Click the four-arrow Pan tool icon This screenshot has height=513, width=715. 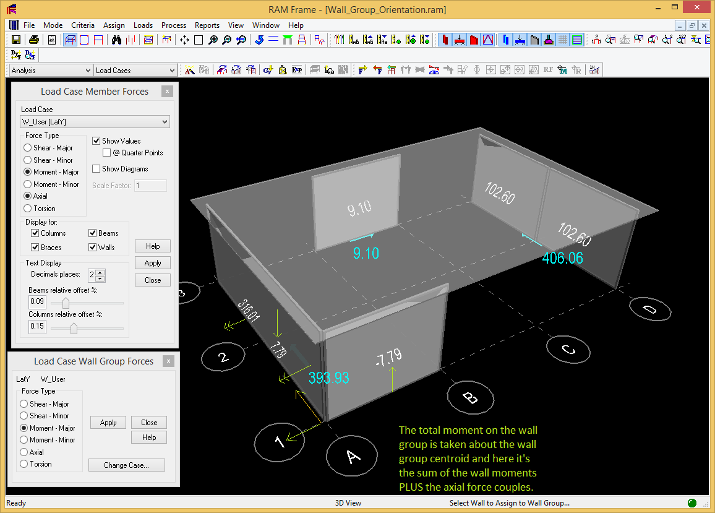[x=184, y=40]
